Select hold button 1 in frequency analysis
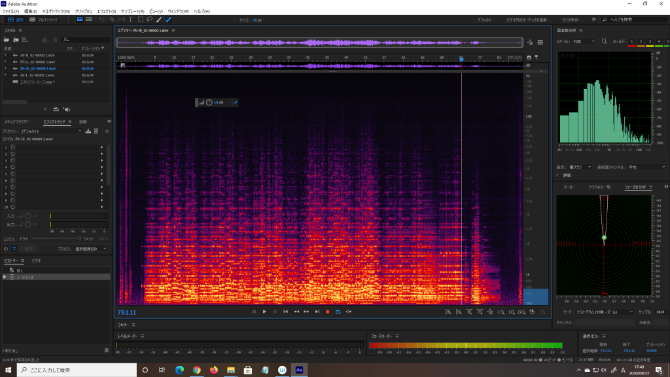The width and height of the screenshot is (670, 377). 631,41
